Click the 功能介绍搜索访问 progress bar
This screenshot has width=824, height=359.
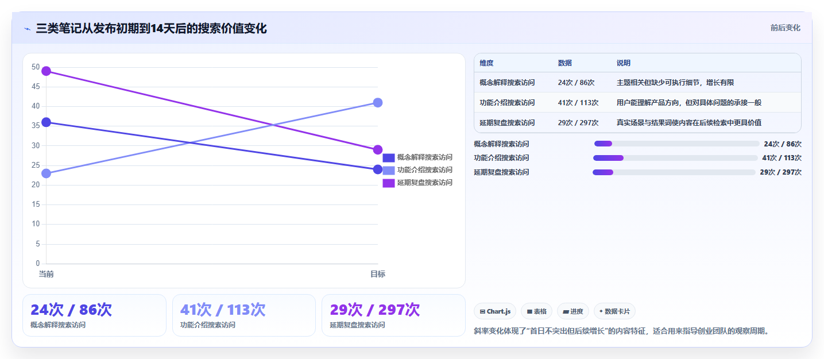click(x=675, y=158)
